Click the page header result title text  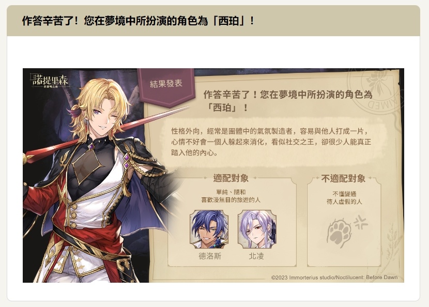(138, 21)
